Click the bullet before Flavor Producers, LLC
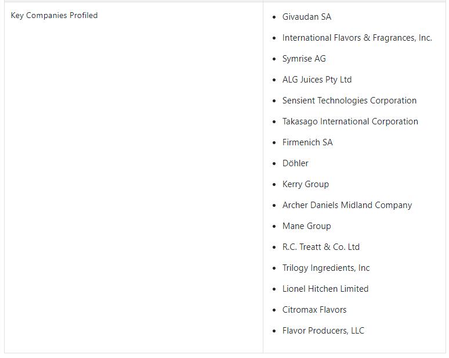 (274, 331)
